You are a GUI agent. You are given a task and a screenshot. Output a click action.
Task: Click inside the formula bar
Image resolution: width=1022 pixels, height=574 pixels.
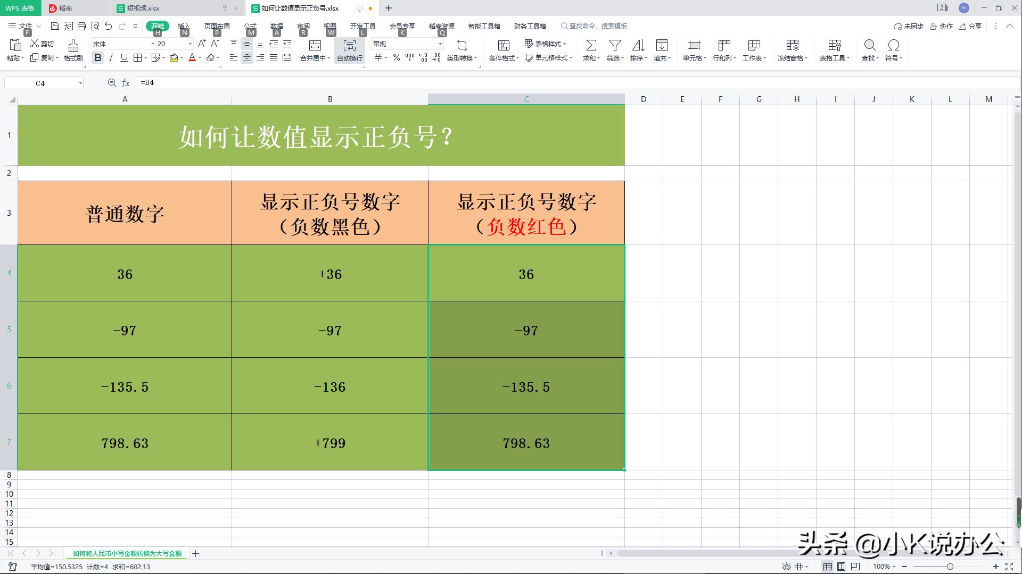[x=213, y=83]
